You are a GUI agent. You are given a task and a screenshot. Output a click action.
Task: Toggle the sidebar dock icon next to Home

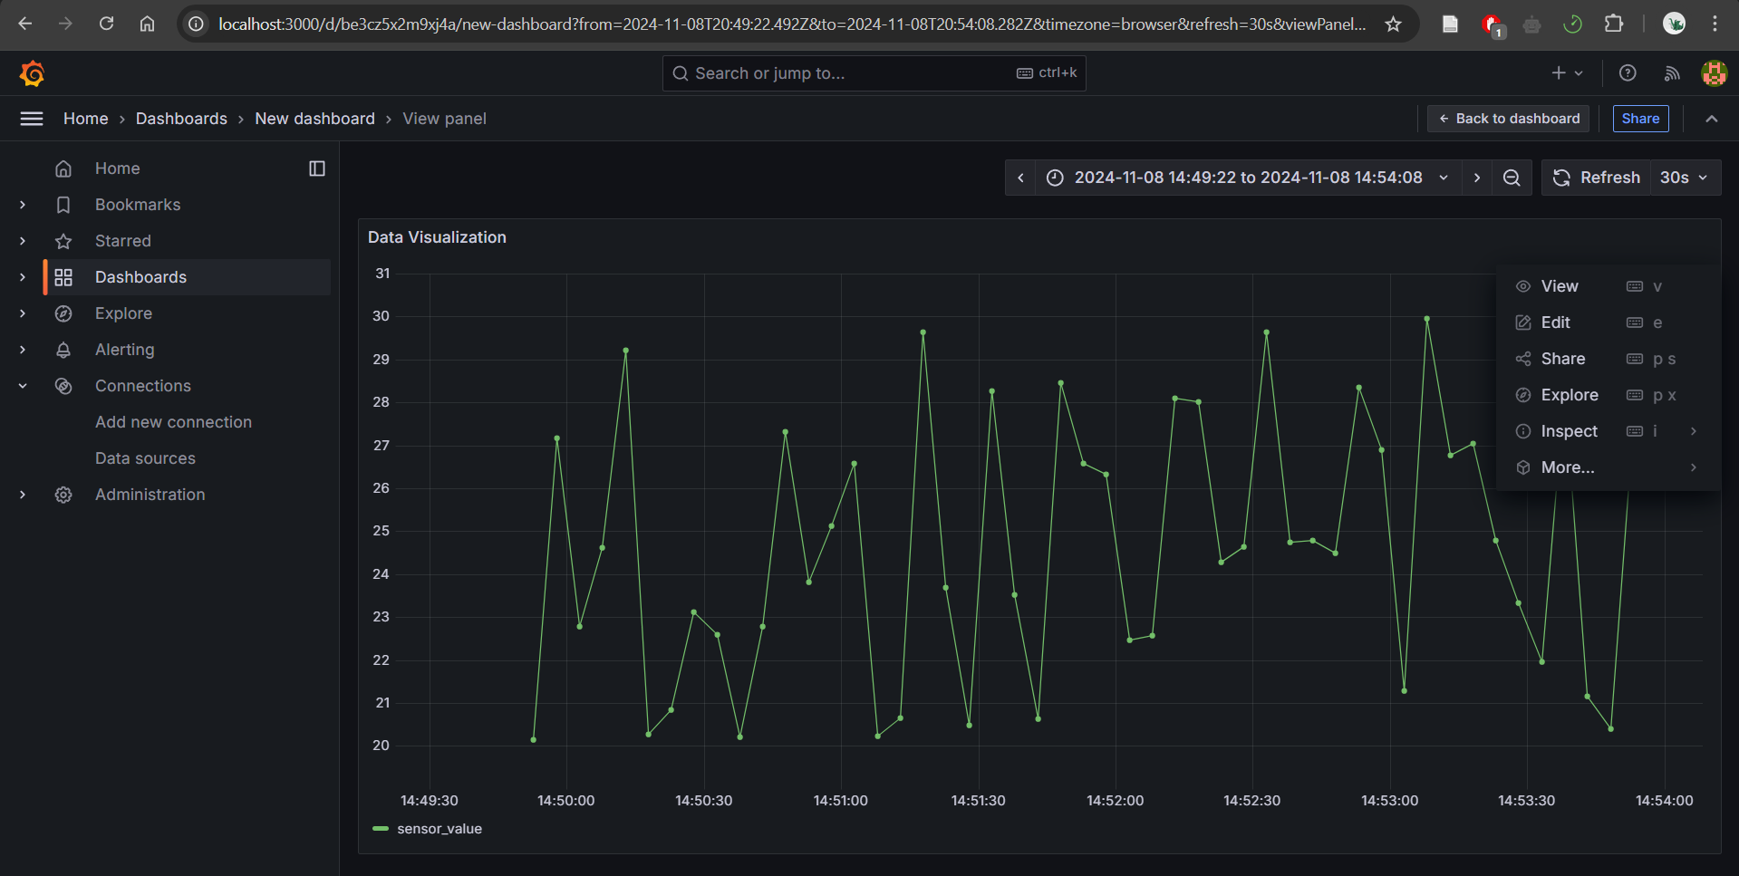(316, 168)
